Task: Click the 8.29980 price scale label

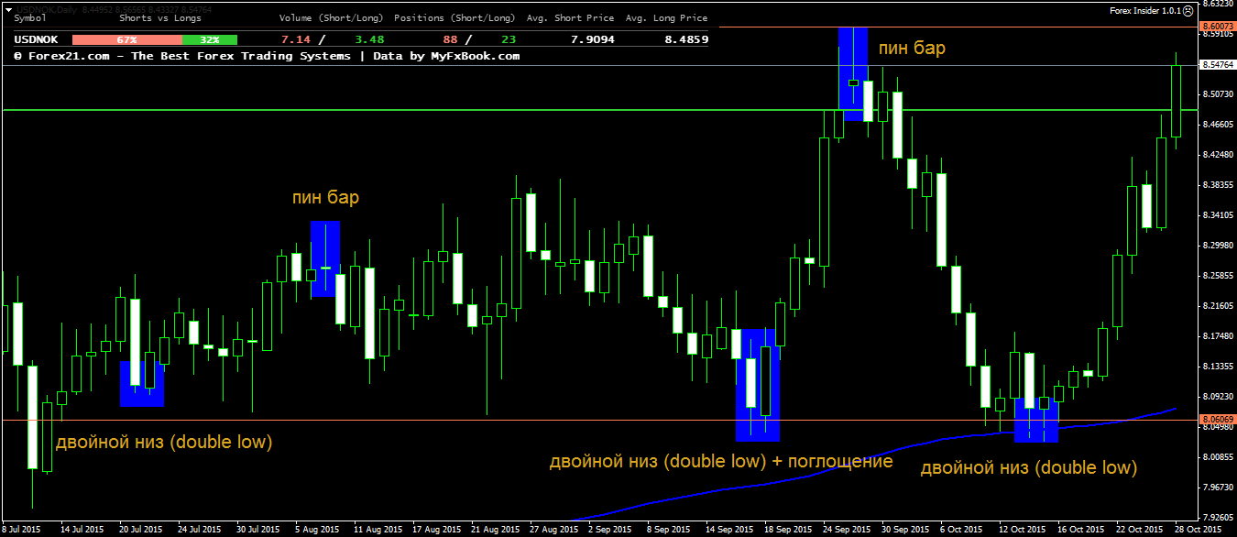Action: (1217, 246)
